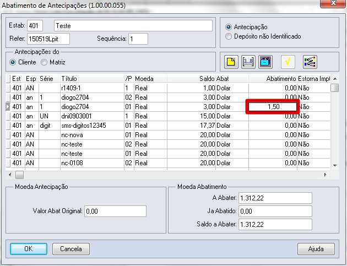Click the Est column header
Viewport: 347px width, 266px height.
tap(17, 79)
